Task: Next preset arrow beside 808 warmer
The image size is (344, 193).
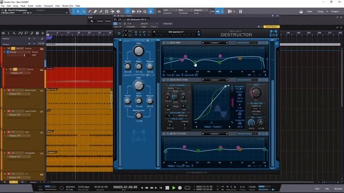Action: 198,32
